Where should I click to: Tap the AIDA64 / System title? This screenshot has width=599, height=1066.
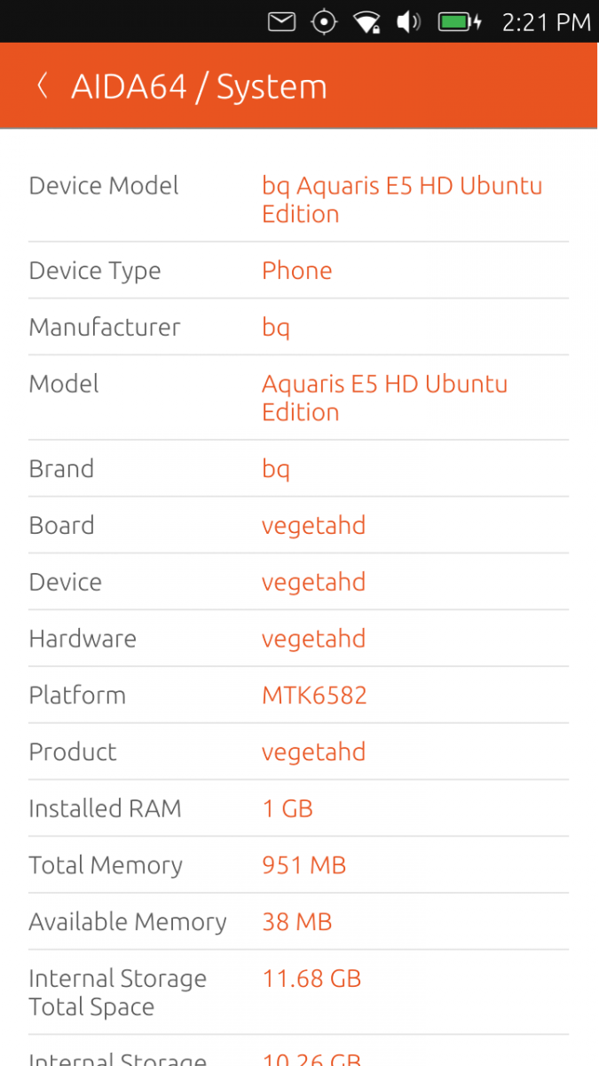coord(199,87)
